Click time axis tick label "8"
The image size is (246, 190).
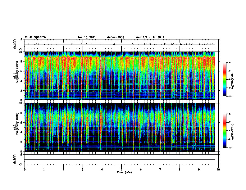click(180, 170)
